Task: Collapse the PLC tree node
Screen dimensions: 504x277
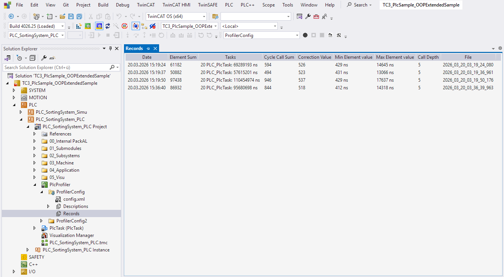Action: point(14,105)
